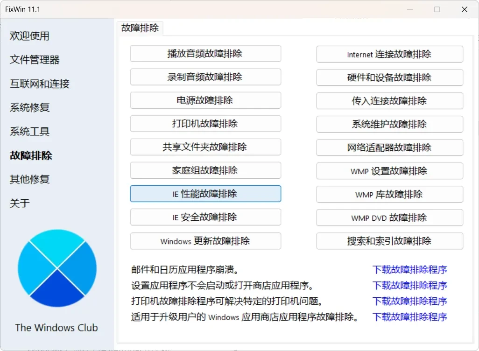Launch 录制音频故障排除
Viewport: 479px width, 351px height.
205,77
